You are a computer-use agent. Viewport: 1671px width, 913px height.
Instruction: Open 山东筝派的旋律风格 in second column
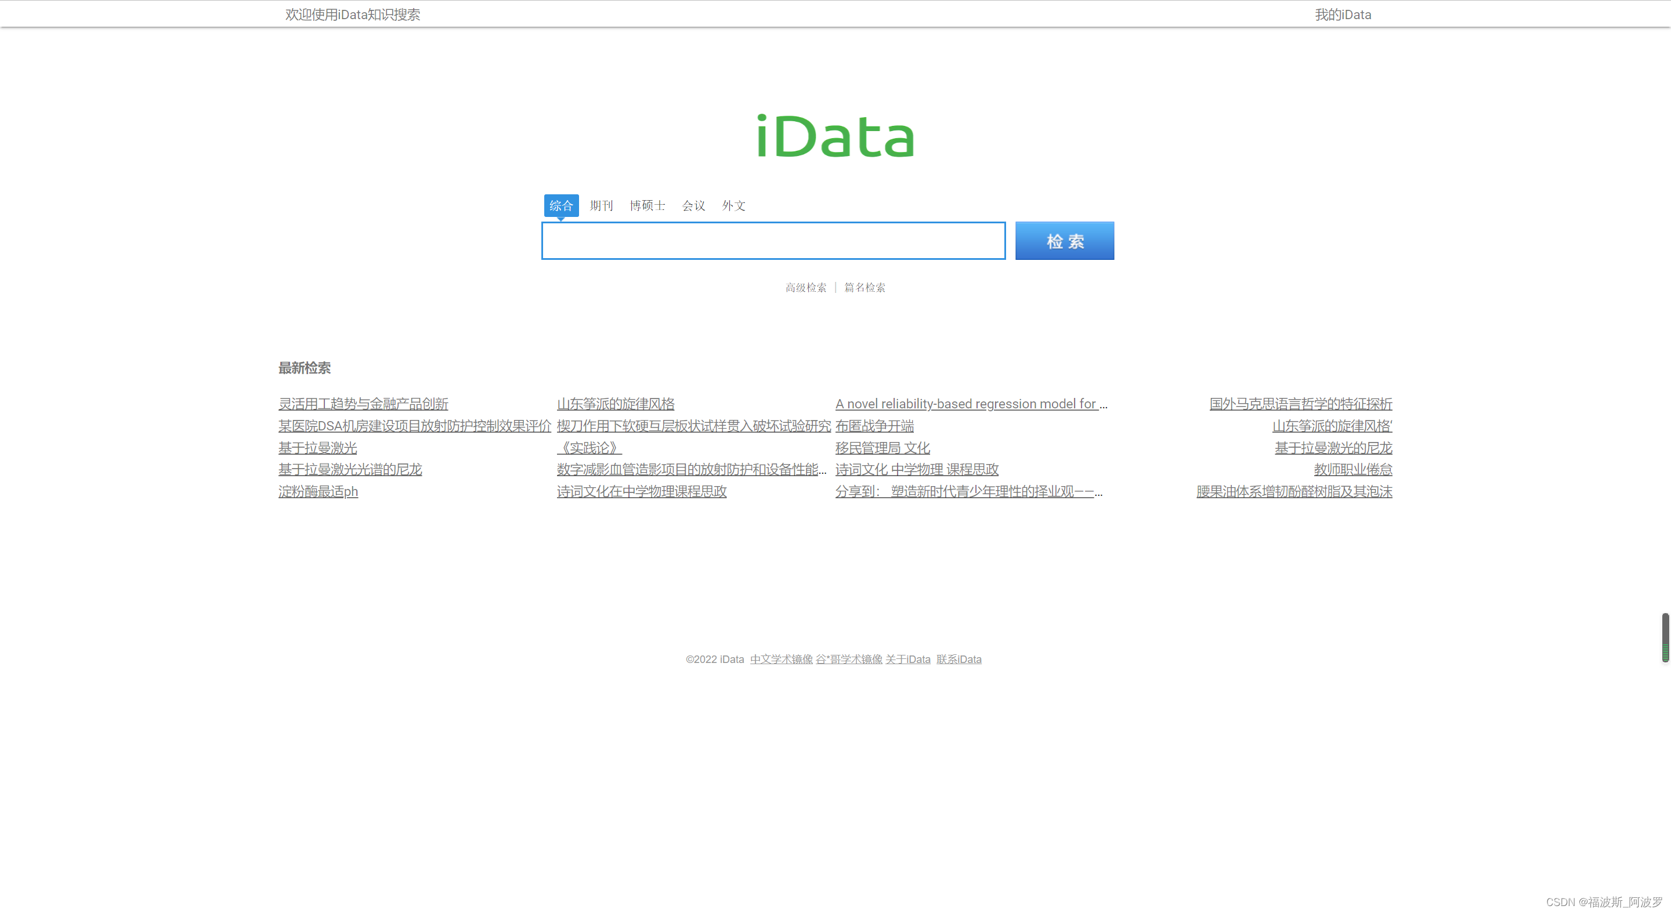616,403
